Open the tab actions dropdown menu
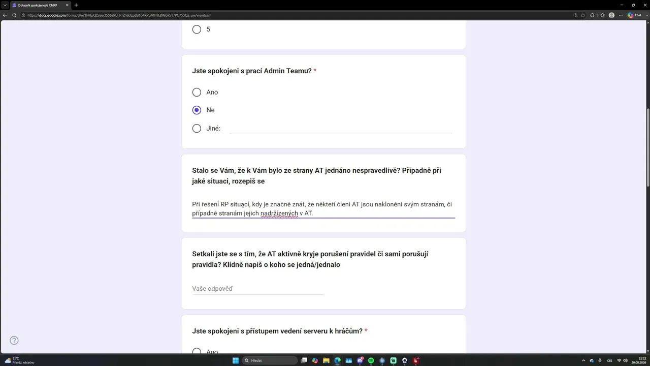 [5, 5]
